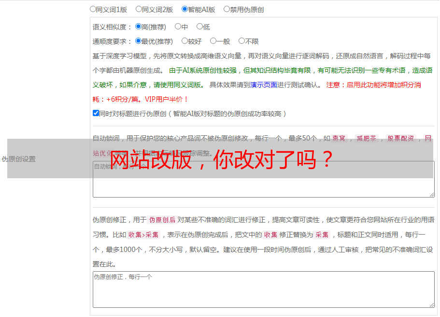
Task: Grab resize handle of 伪原创修正 textarea
Action: [x=432, y=305]
